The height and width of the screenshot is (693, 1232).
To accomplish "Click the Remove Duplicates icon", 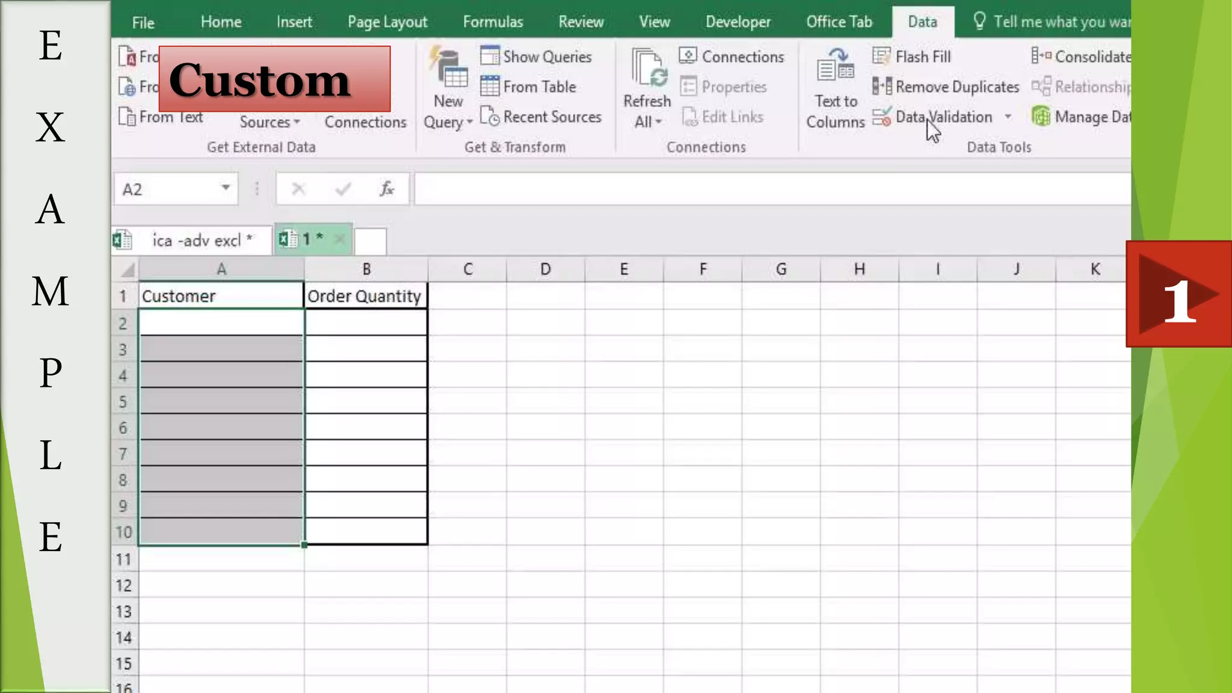I will pos(882,87).
